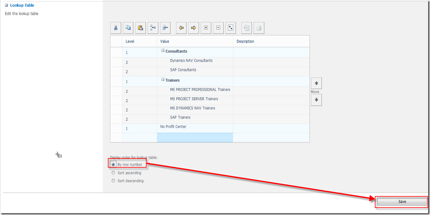The image size is (430, 215).
Task: Collapse the Trainers group in table
Action: click(162, 80)
